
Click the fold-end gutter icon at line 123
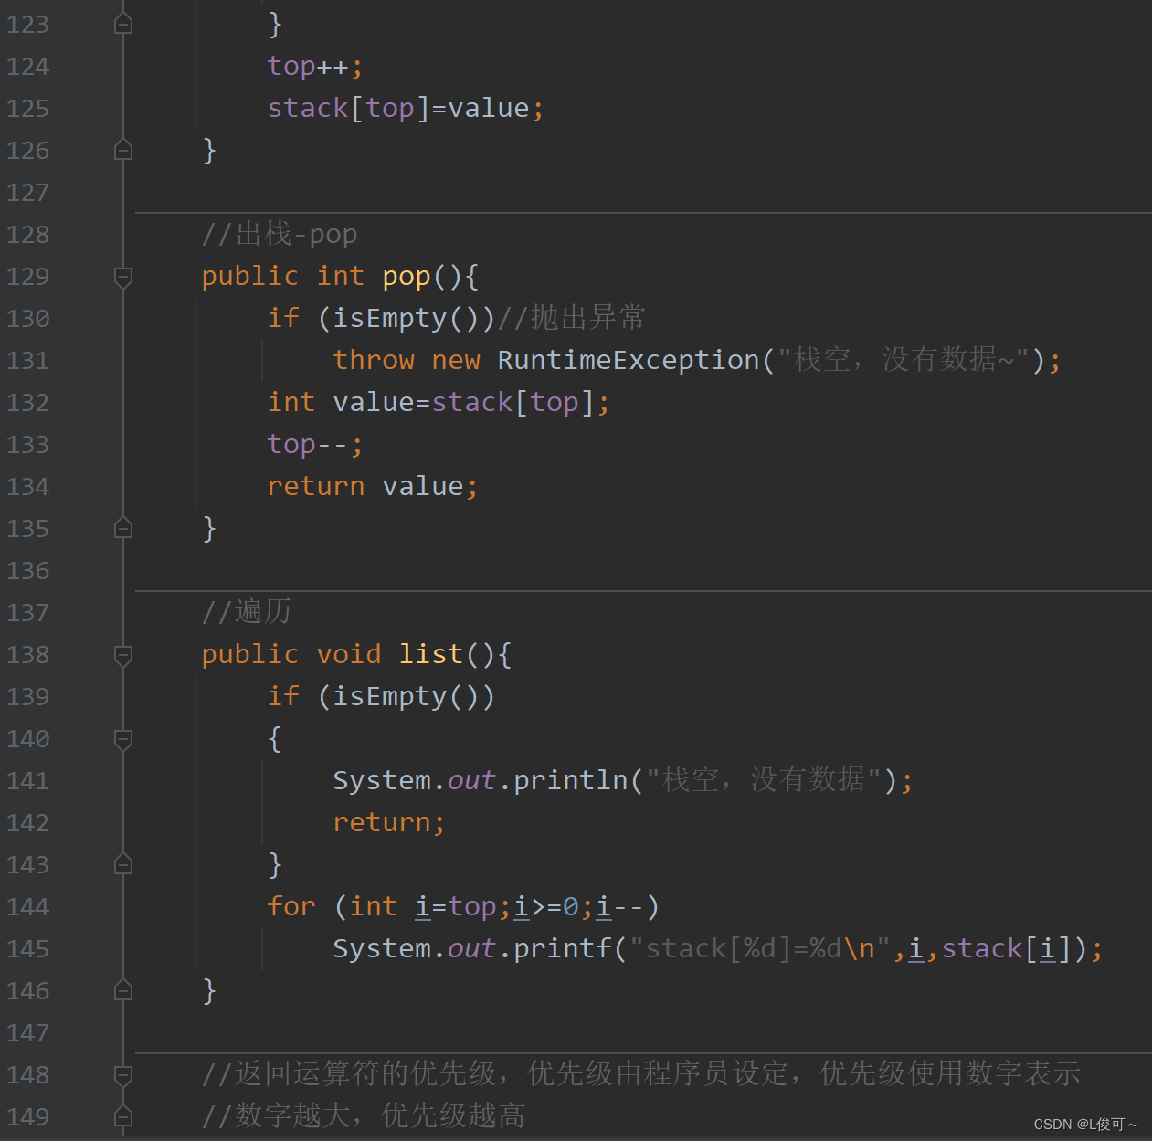pos(122,24)
